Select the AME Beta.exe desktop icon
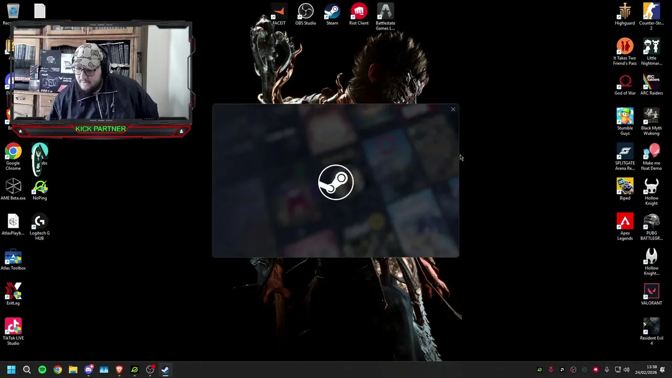 (13, 190)
